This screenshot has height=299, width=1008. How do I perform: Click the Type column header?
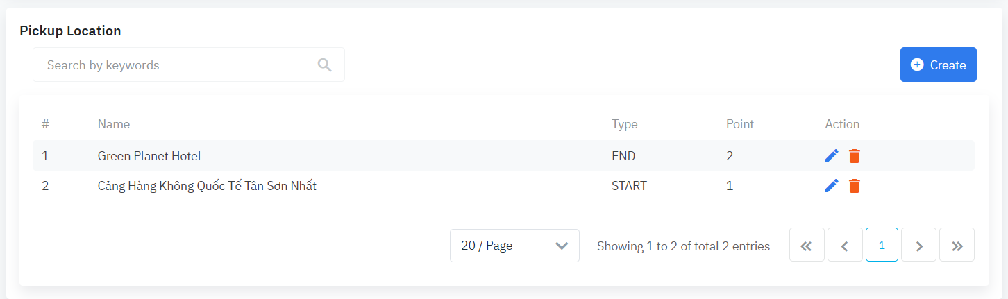tap(624, 124)
